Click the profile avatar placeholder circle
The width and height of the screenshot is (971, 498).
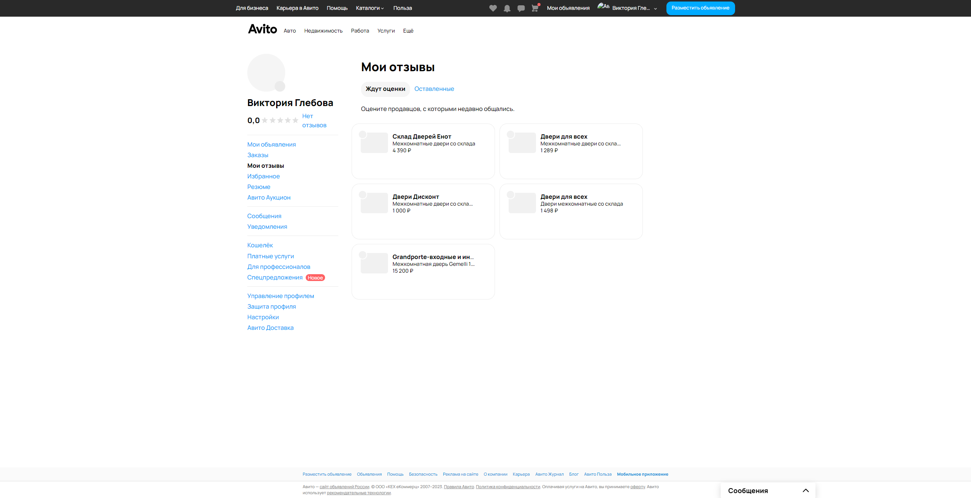click(266, 72)
